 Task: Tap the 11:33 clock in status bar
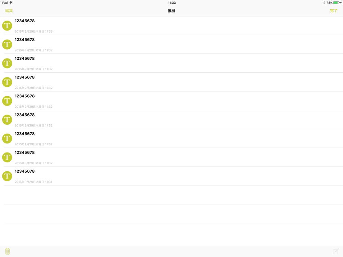click(172, 3)
